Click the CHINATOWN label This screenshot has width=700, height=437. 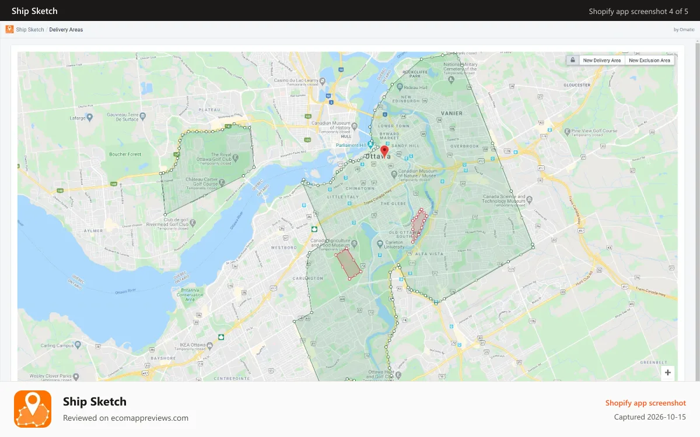[360, 188]
